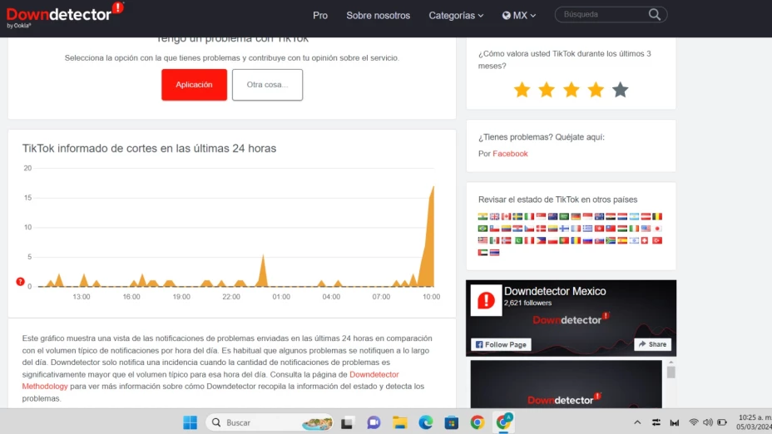The width and height of the screenshot is (772, 434).
Task: Select the Japan flag
Action: 657,229
